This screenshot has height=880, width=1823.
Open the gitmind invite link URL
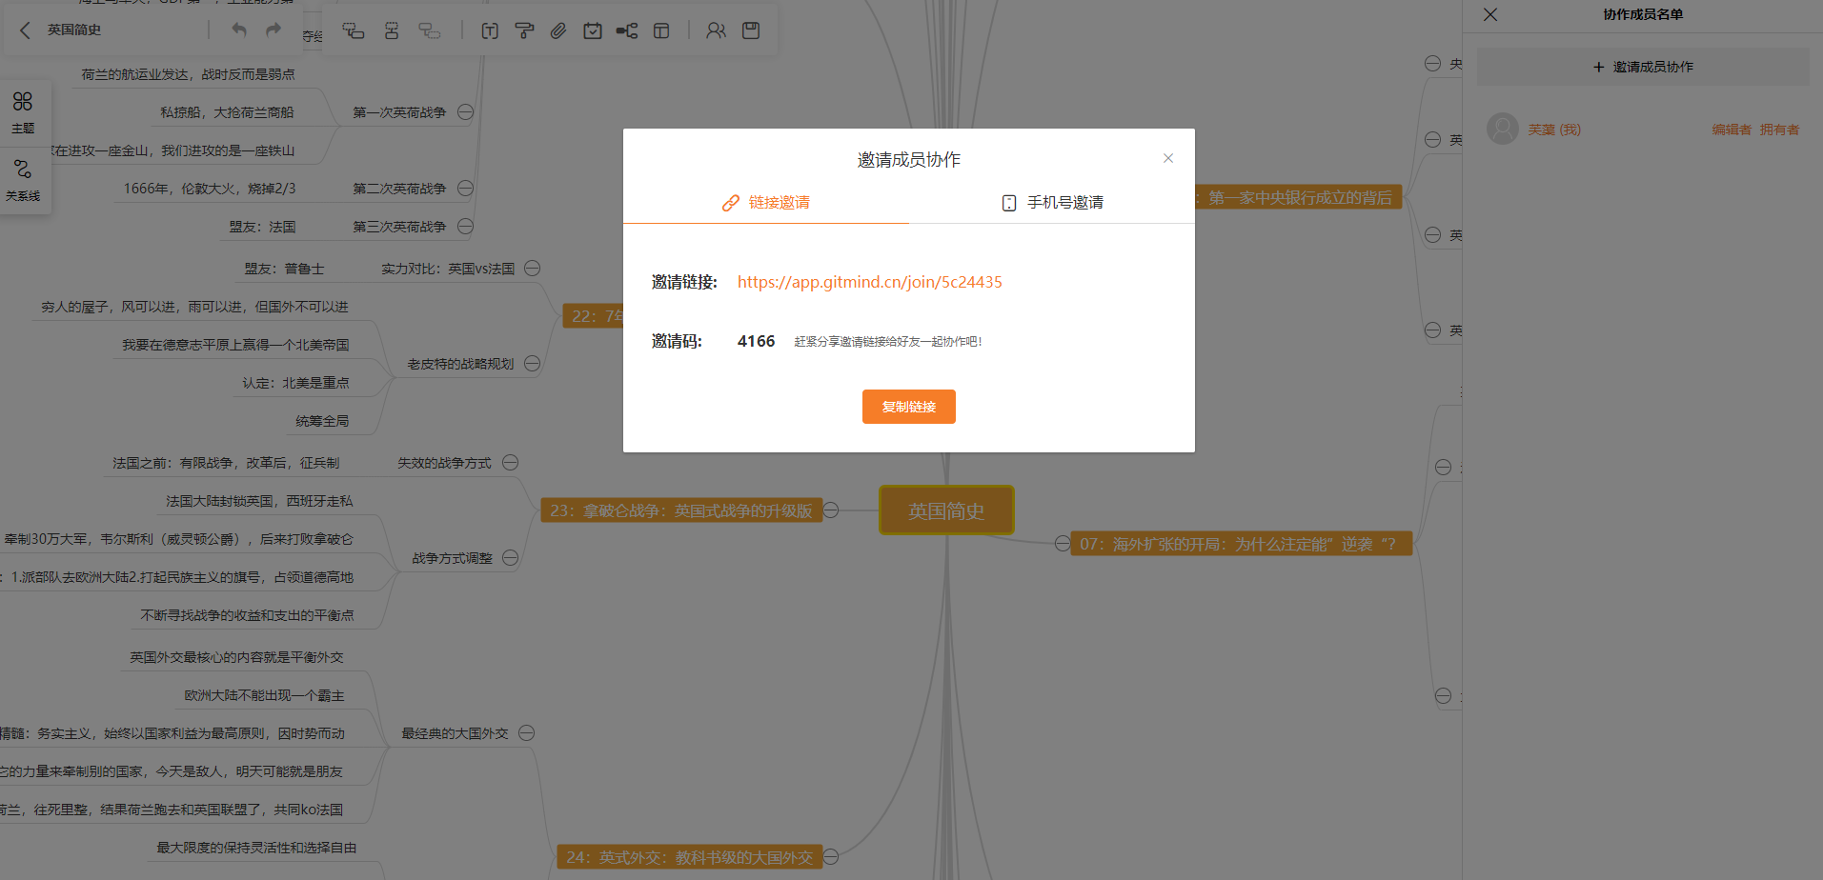(869, 282)
